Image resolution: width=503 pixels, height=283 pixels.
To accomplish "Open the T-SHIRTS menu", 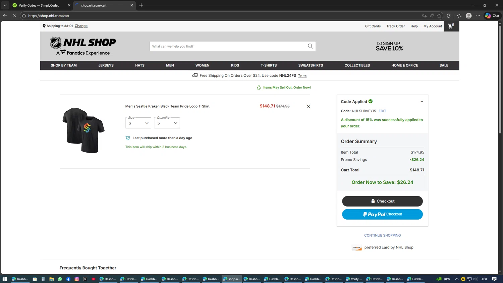I will (269, 65).
